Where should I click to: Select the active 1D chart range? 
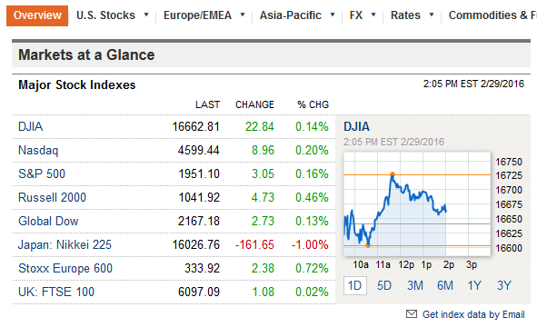[354, 285]
